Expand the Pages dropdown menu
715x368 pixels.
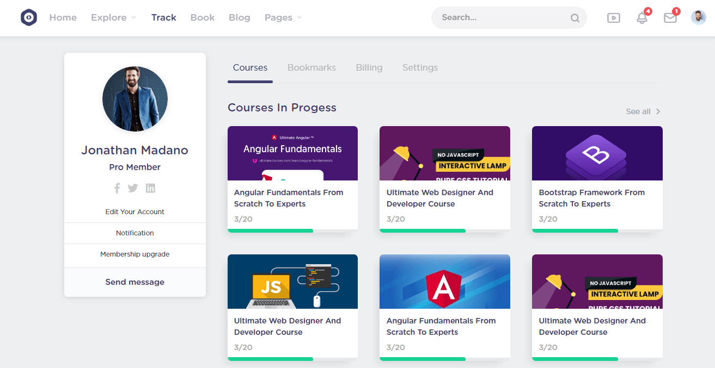point(283,17)
